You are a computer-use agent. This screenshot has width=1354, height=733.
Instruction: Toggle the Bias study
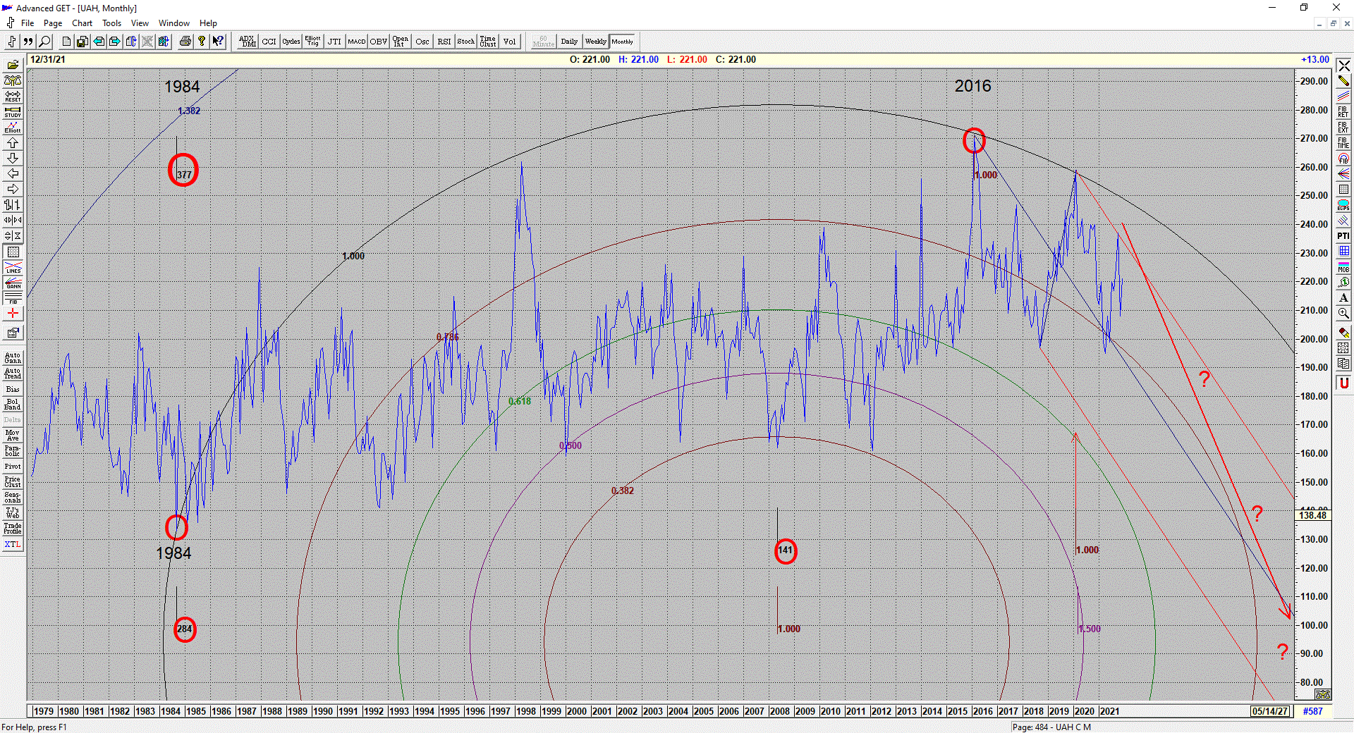[13, 389]
